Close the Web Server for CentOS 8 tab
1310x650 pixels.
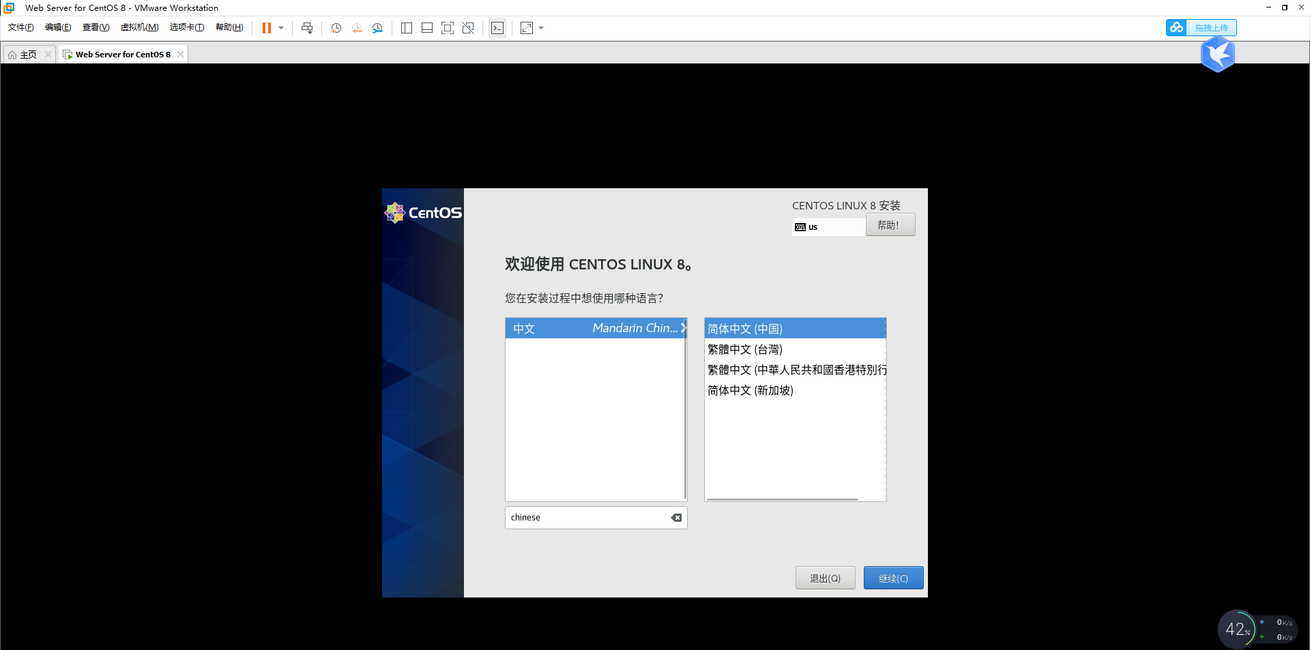coord(180,55)
